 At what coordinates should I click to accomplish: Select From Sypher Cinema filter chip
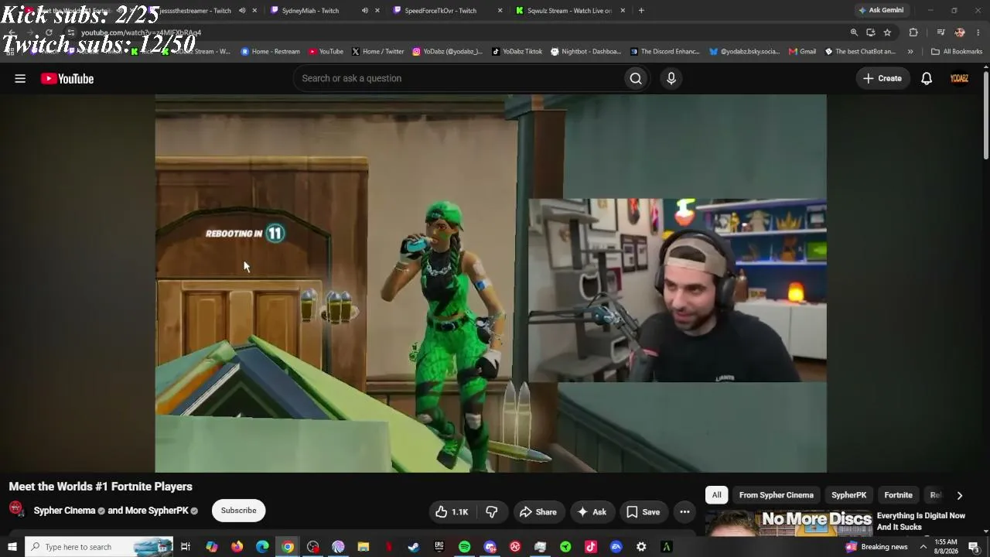point(777,495)
